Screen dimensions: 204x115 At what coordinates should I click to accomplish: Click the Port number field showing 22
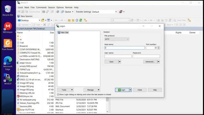[x=152, y=48]
